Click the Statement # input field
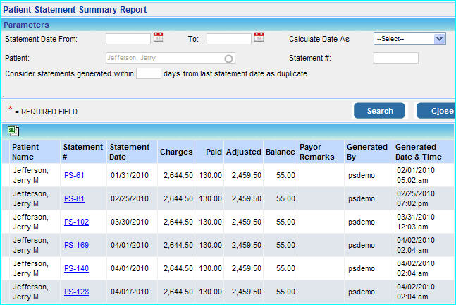Screen dimensions: 456x305 pos(395,58)
